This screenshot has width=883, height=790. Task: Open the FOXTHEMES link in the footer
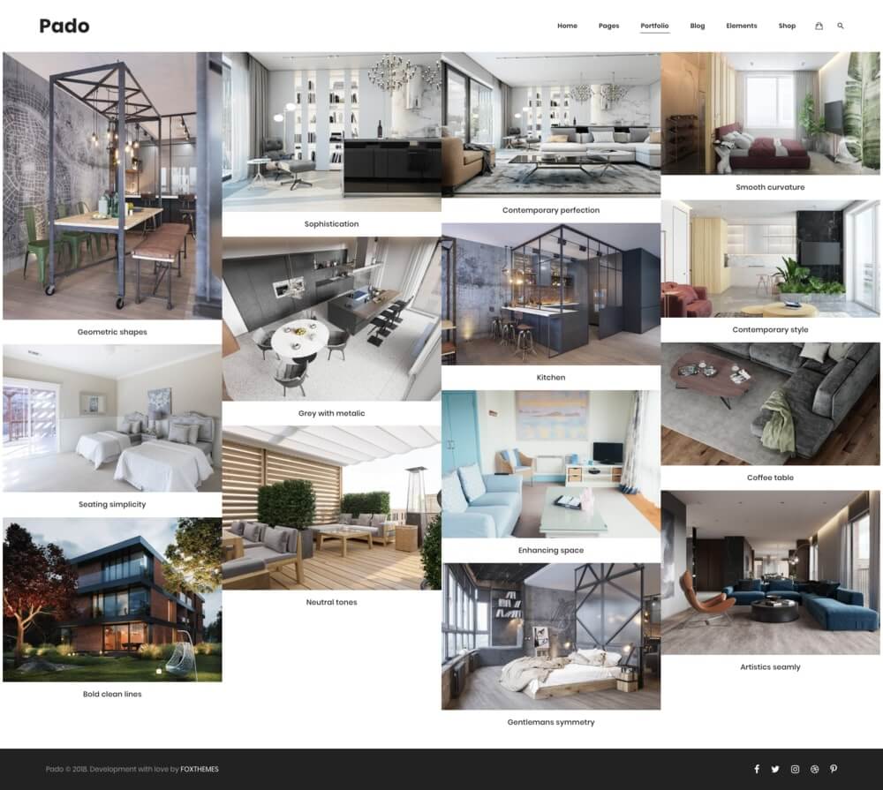click(199, 769)
